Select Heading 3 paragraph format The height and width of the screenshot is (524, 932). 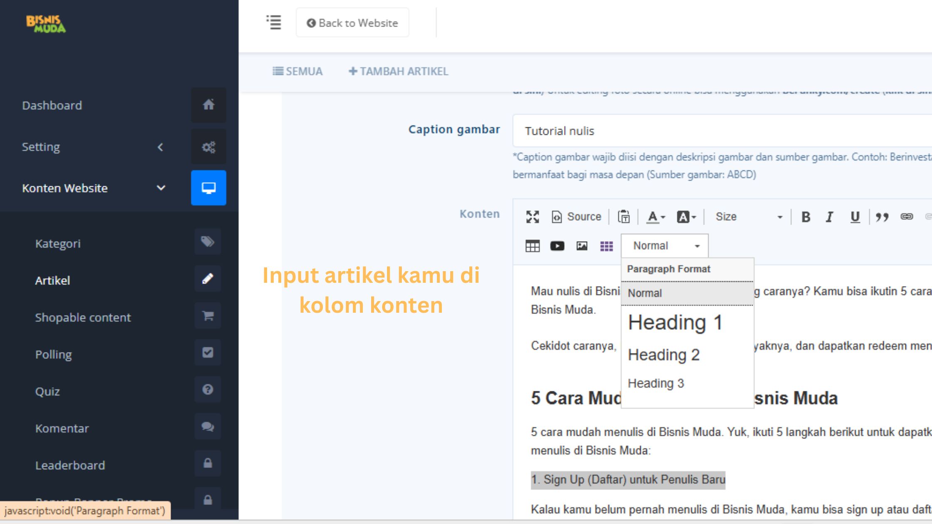[x=687, y=383]
